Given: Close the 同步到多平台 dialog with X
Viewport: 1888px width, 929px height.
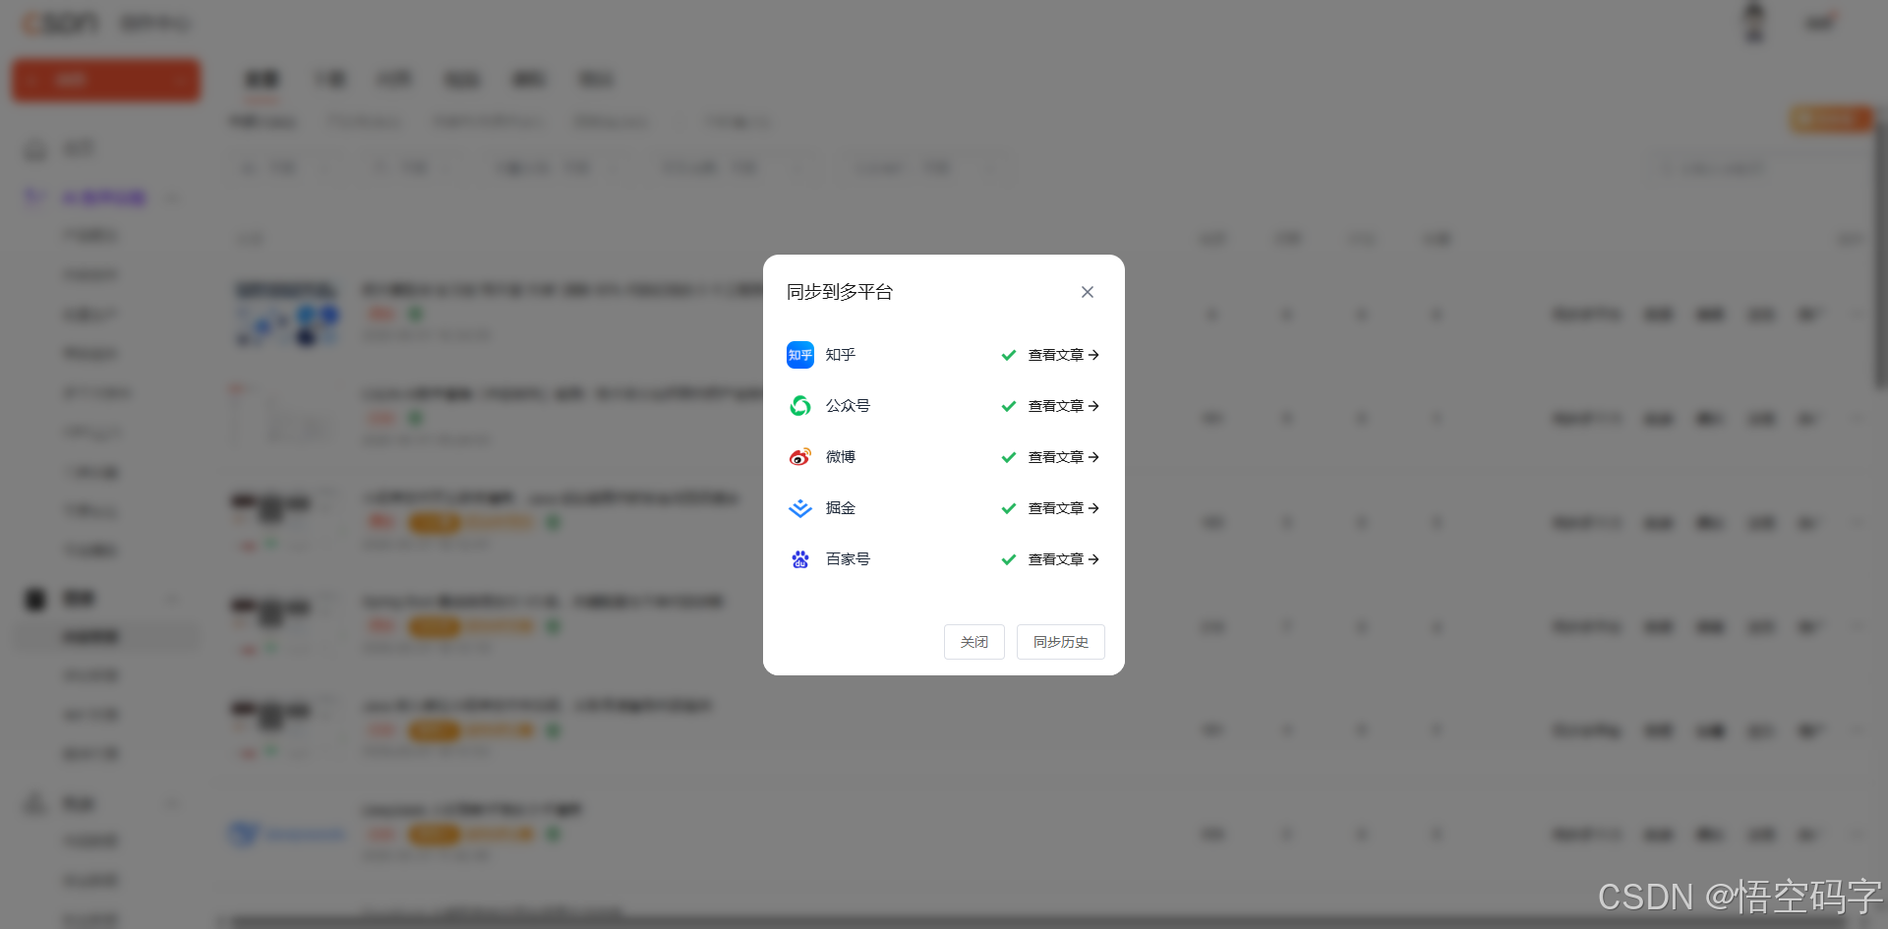Looking at the screenshot, I should click(1088, 292).
